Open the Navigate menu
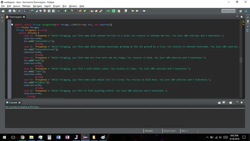This screenshot has height=141, width=250. (37, 6)
